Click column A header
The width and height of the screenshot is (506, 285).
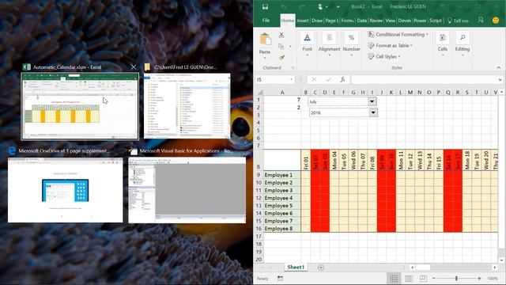[282, 93]
